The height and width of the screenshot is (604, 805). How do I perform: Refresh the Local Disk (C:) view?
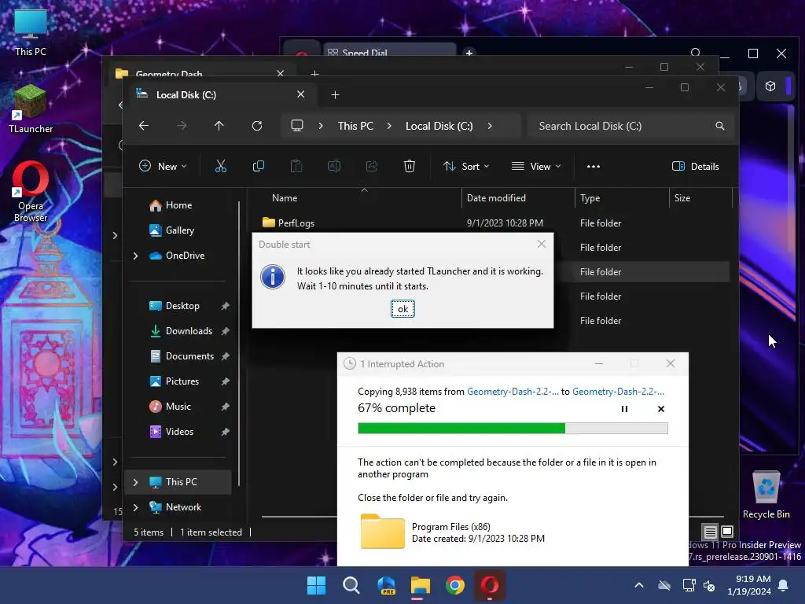click(x=257, y=126)
